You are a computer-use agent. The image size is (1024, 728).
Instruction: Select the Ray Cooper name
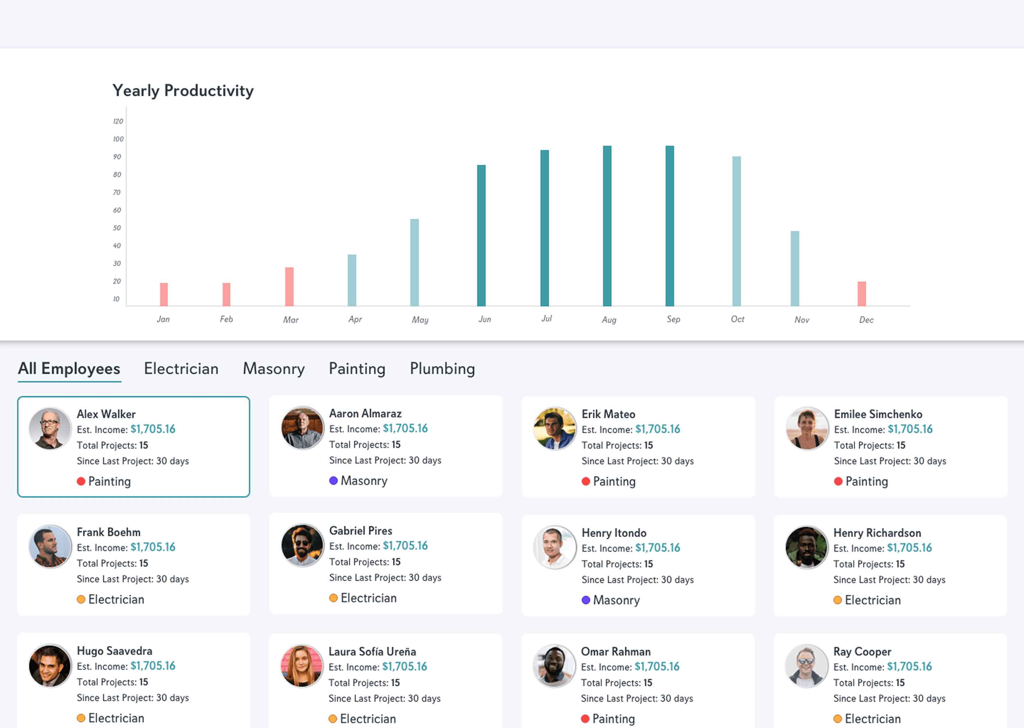862,651
